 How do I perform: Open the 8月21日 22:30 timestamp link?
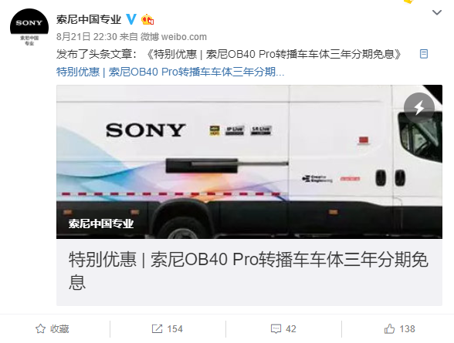point(86,37)
